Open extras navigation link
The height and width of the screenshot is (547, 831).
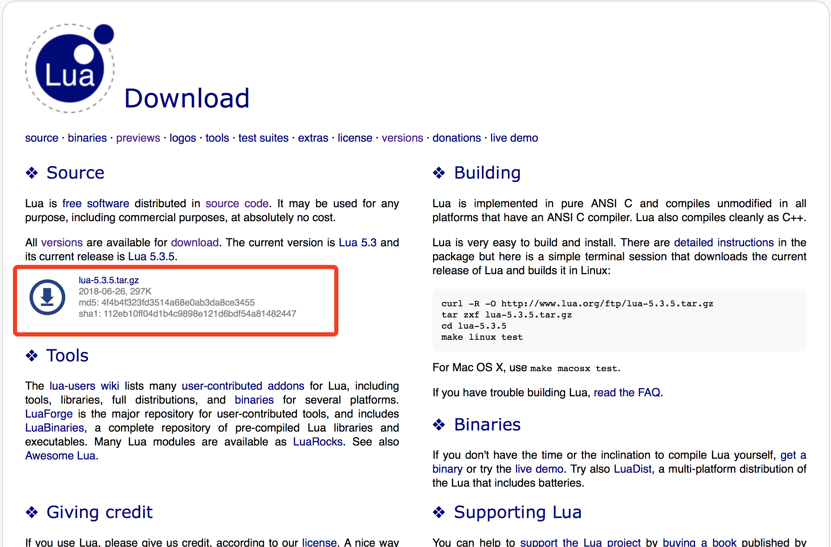coord(313,138)
